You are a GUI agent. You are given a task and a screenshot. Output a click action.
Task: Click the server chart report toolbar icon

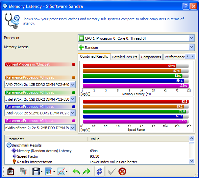[23, 171]
